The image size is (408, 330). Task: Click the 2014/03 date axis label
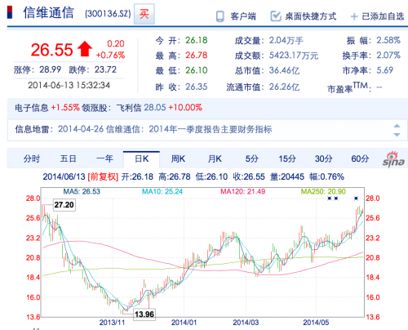click(246, 323)
